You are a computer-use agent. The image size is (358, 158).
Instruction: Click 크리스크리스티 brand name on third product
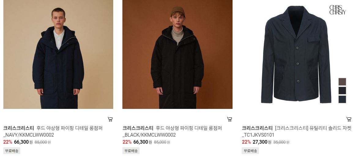257,128
